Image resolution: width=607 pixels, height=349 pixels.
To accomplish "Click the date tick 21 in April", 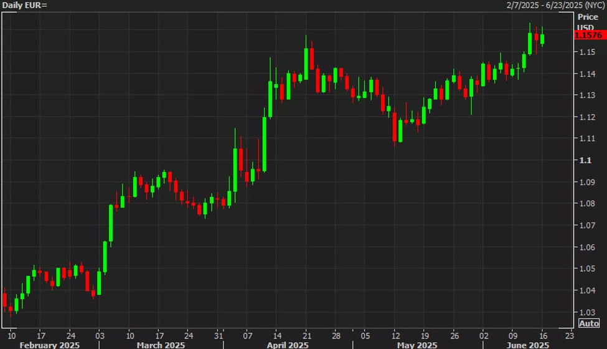I will pyautogui.click(x=307, y=335).
